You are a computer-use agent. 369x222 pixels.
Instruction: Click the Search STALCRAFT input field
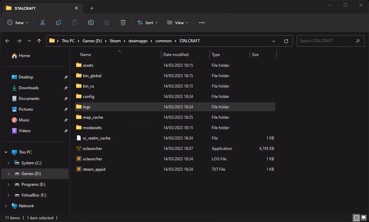[330, 41]
